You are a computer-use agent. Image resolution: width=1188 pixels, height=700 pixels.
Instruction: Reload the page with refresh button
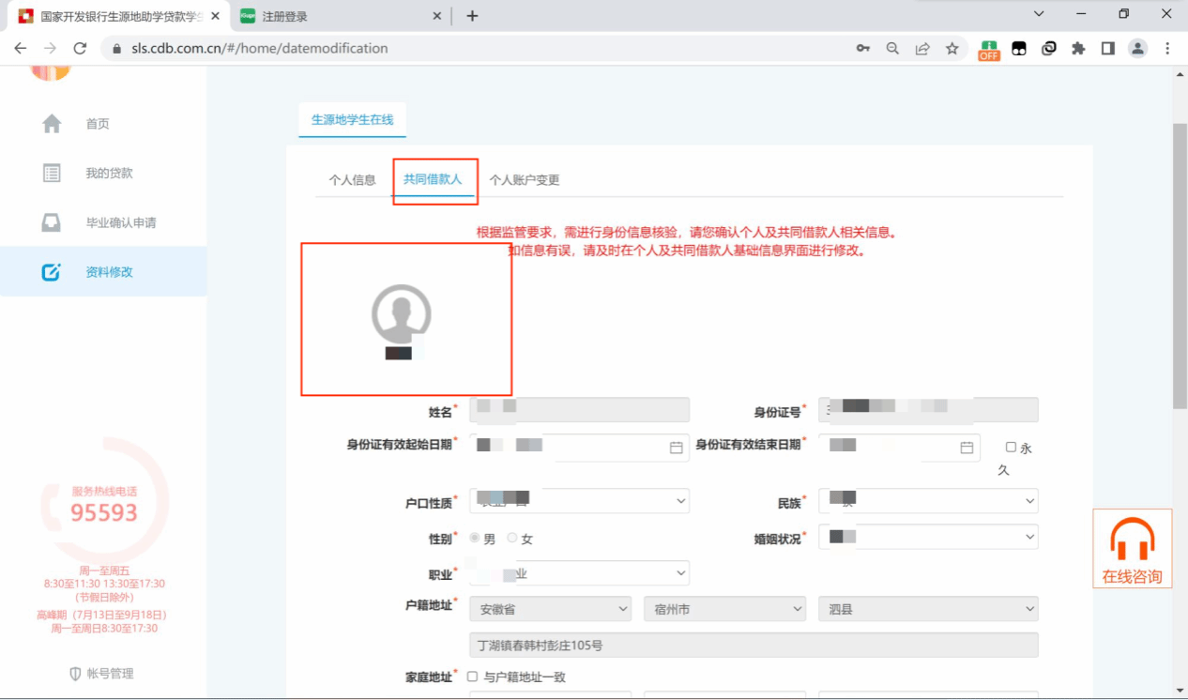point(80,48)
